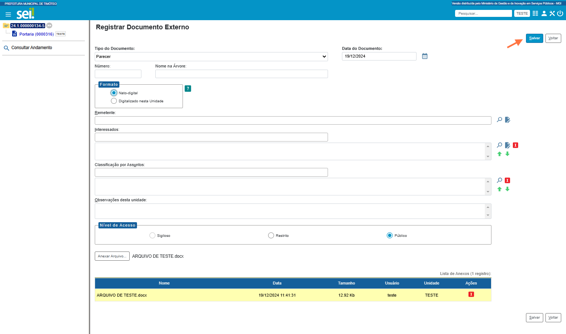Select Digitalizado nesta Unidade option
This screenshot has height=334, width=566.
point(114,101)
